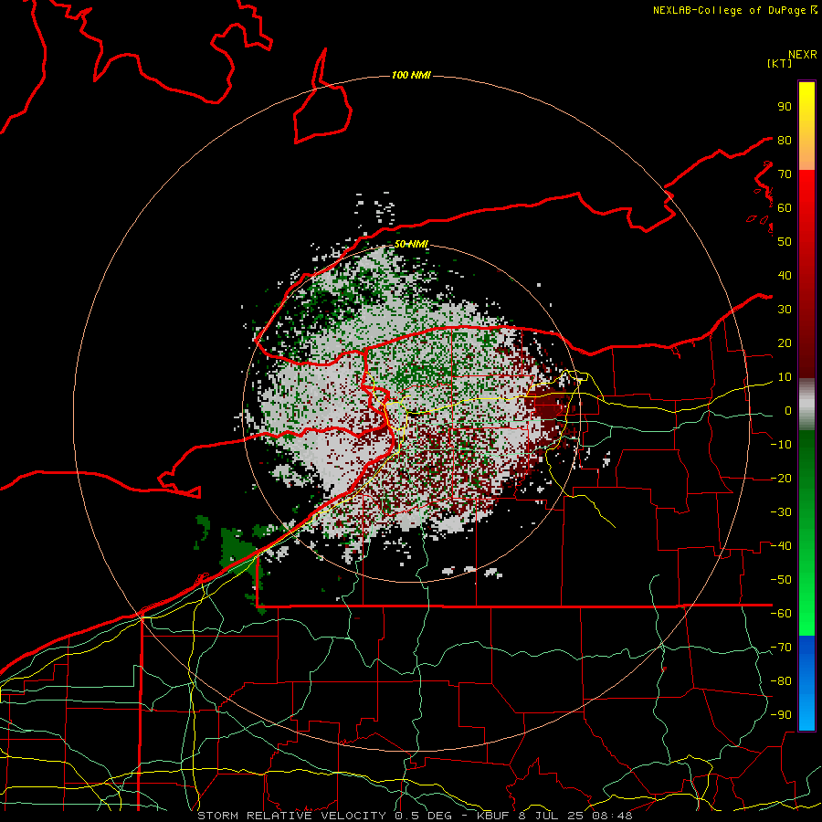This screenshot has height=822, width=822.
Task: Click the 8 JUL 25 date text
Action: pyautogui.click(x=550, y=816)
